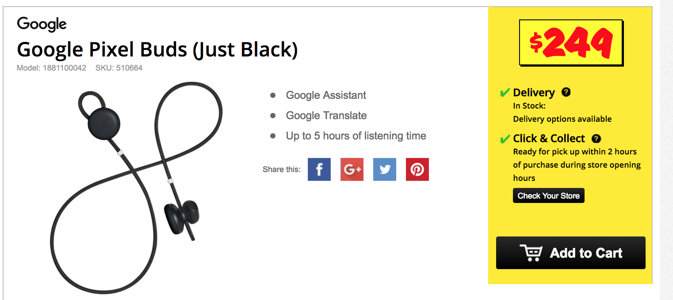This screenshot has height=300, width=673.
Task: Click the Click & Collect green checkmark
Action: tap(505, 139)
